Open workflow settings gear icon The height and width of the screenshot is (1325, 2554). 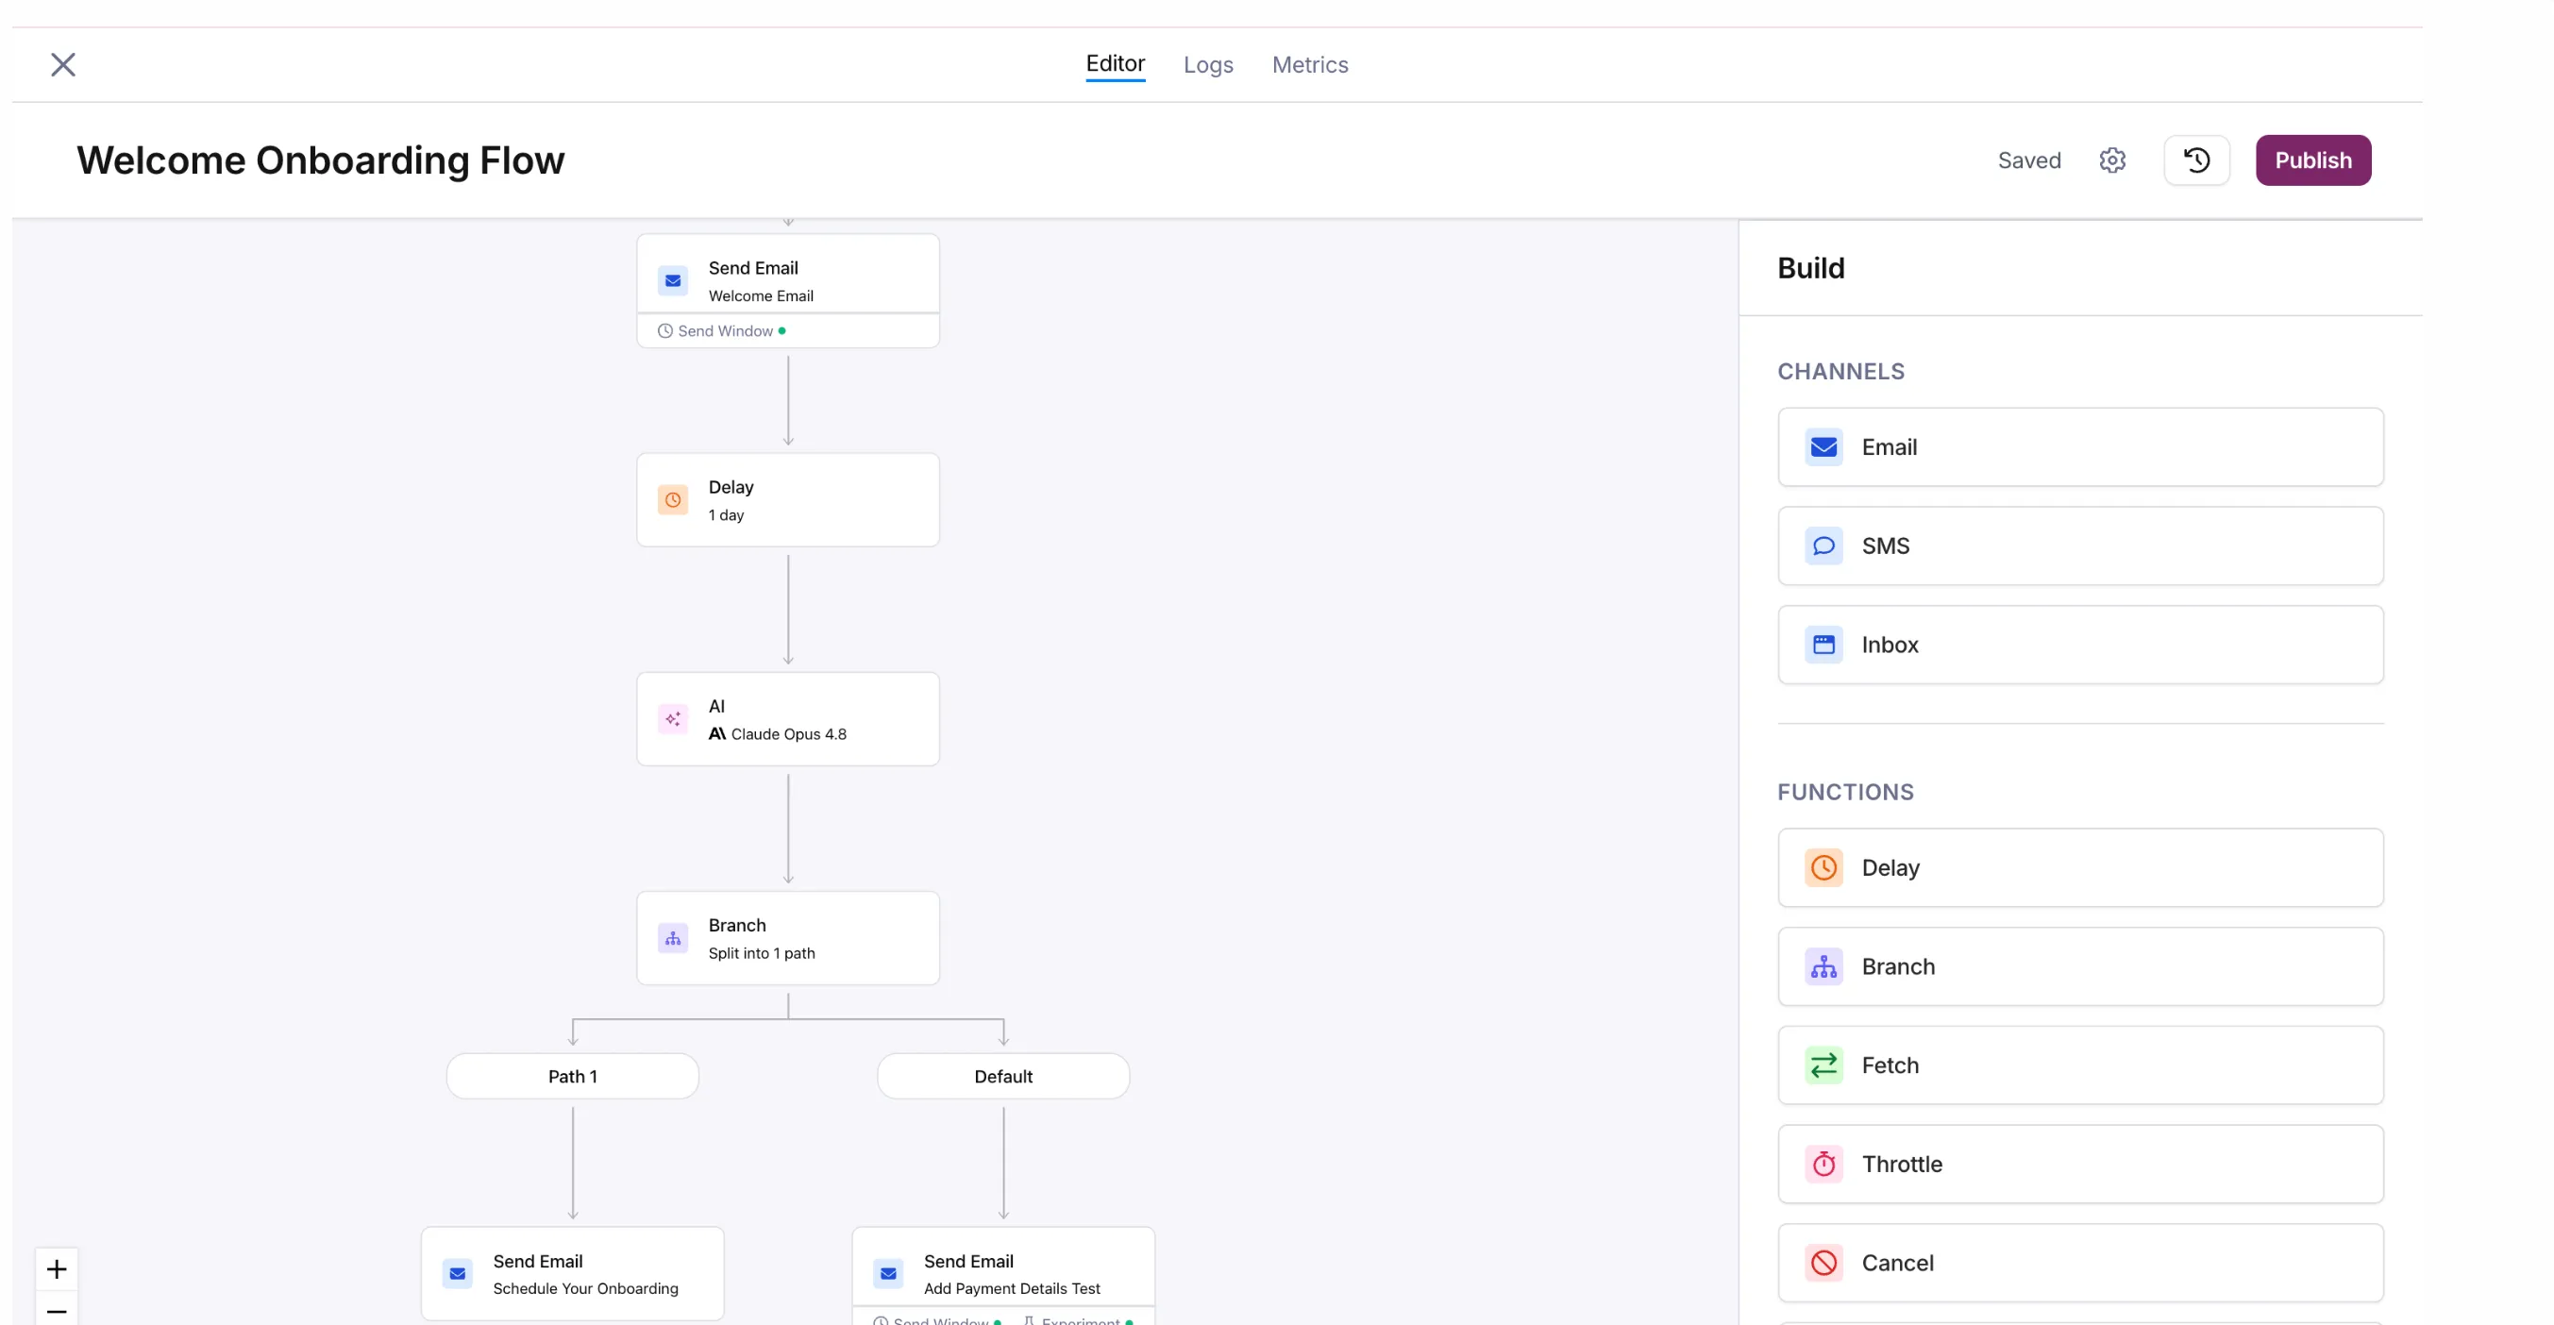point(2111,160)
